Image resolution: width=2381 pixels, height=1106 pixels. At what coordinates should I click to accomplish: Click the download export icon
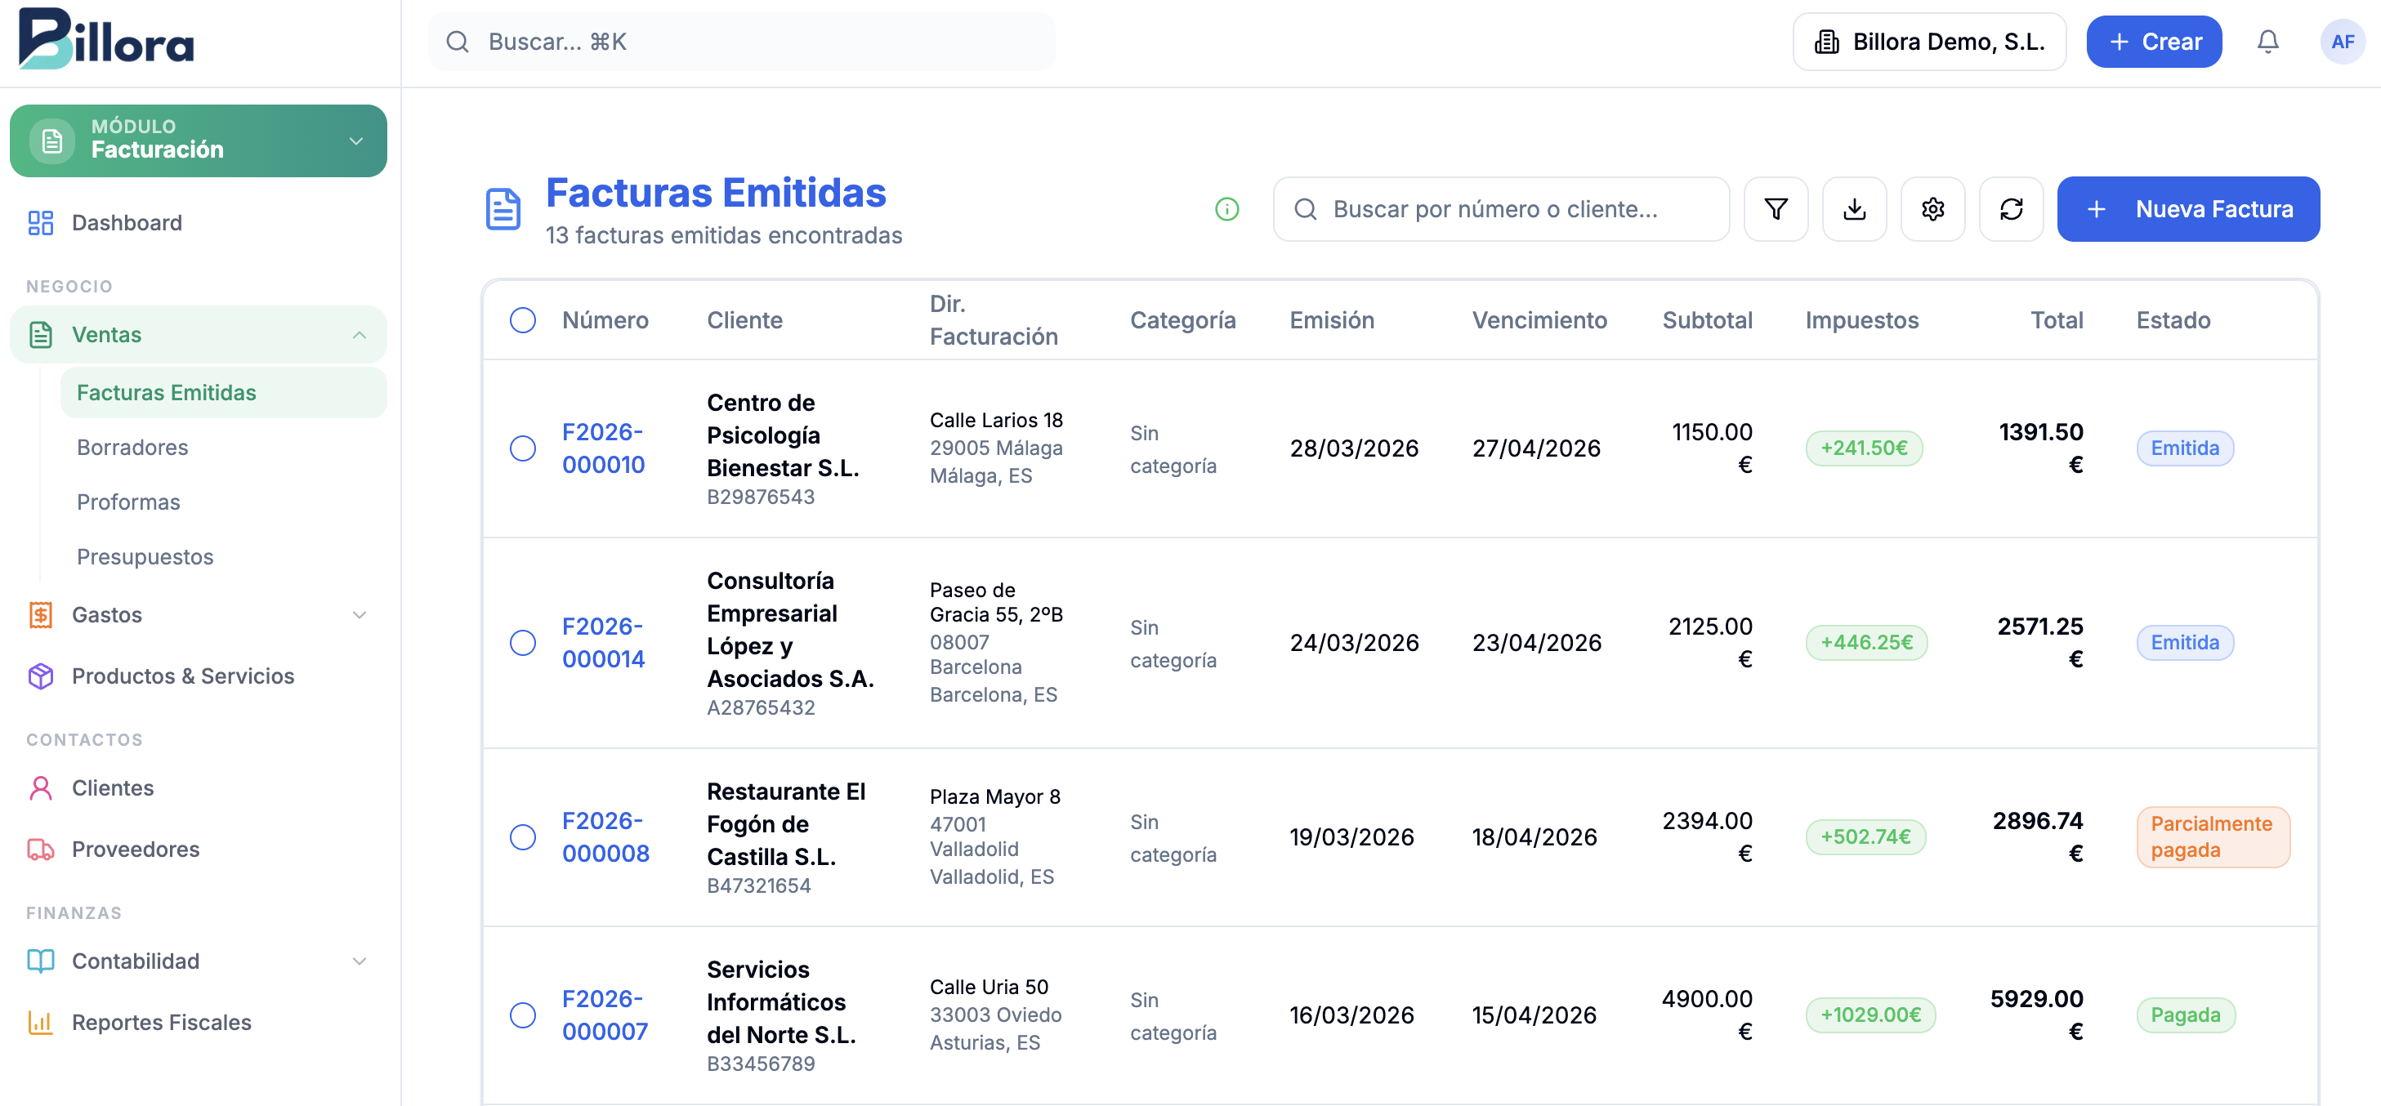[1853, 210]
